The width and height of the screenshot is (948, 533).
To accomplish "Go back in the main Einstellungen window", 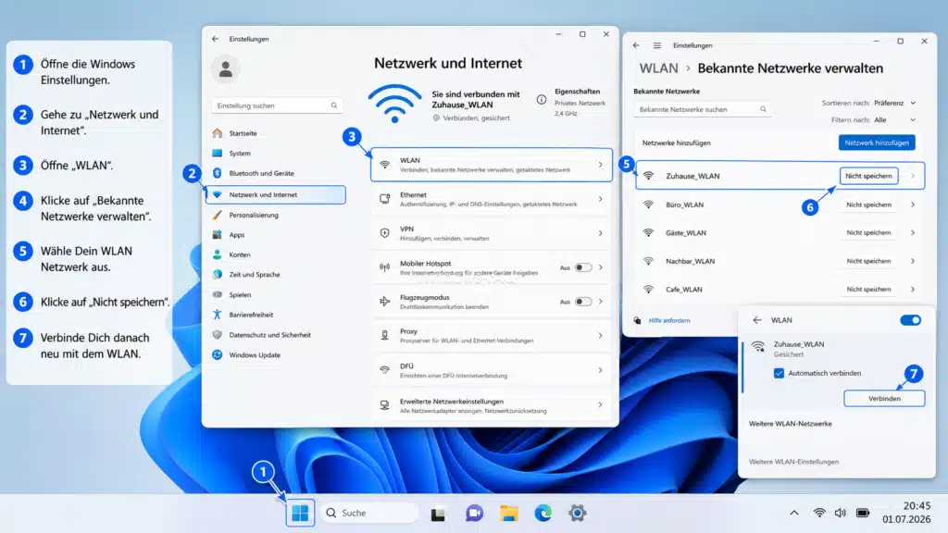I will coord(215,39).
